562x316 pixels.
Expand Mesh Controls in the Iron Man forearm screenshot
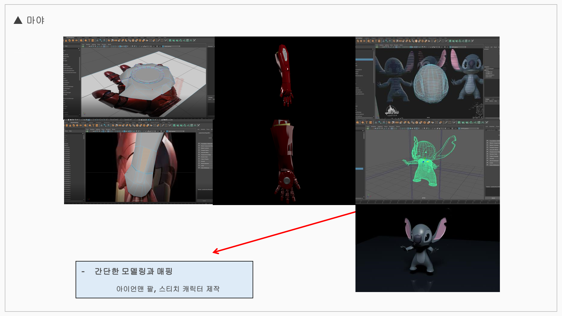click(x=205, y=148)
